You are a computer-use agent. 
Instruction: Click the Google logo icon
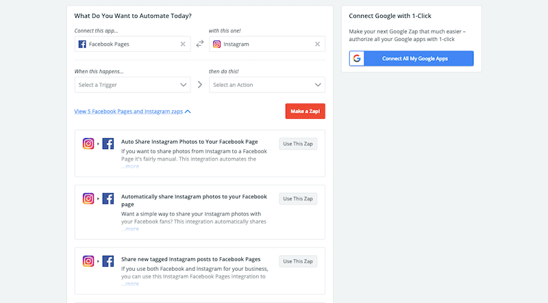click(357, 58)
